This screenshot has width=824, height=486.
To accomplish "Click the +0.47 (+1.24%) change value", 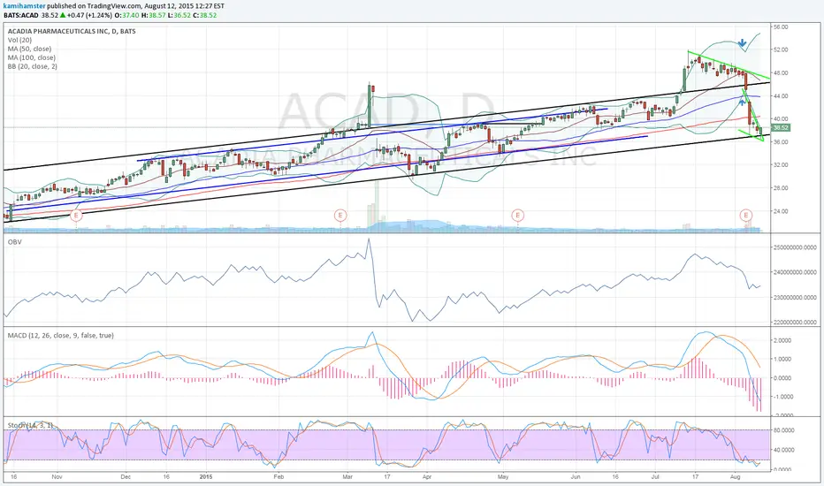I will pyautogui.click(x=90, y=15).
